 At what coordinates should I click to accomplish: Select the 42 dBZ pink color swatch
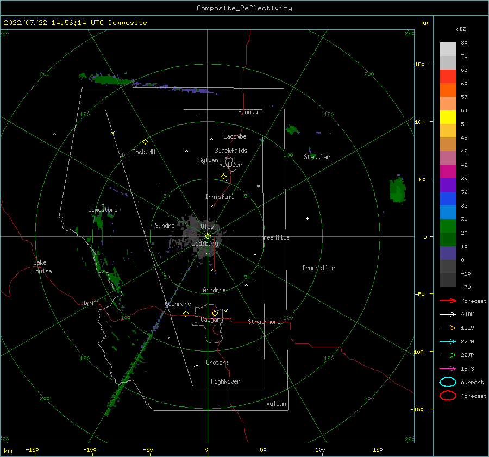(448, 158)
